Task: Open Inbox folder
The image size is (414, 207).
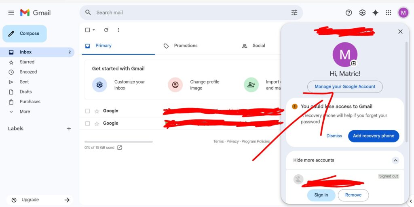Action: tap(37, 52)
